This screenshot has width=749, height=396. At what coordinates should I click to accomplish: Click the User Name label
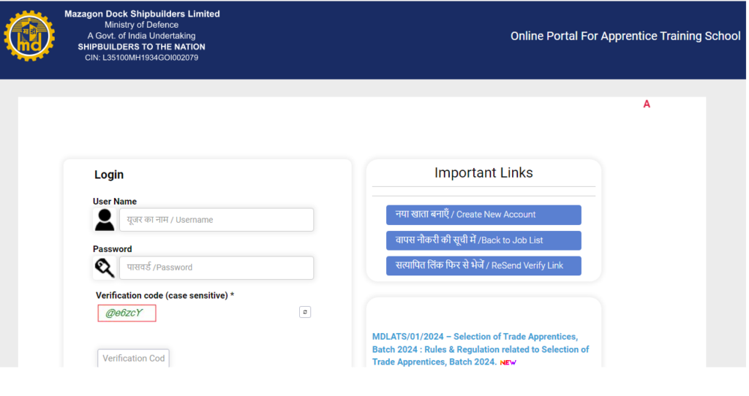point(115,202)
